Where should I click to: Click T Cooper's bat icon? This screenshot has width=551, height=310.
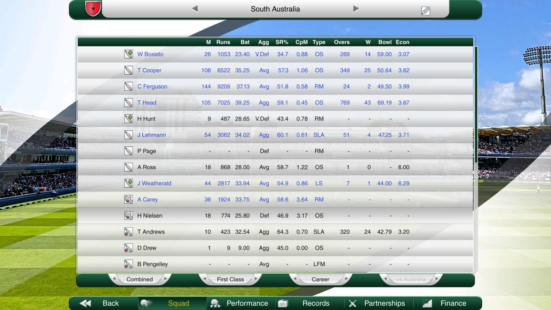tap(128, 70)
